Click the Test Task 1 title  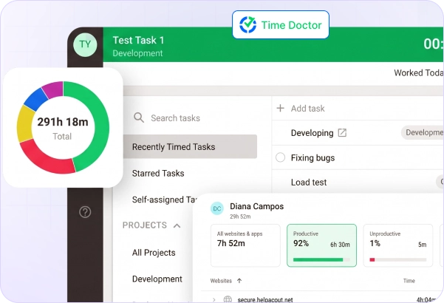[138, 40]
